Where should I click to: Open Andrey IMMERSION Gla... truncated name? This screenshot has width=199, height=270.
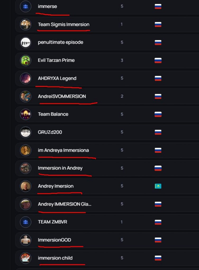[x=65, y=204]
